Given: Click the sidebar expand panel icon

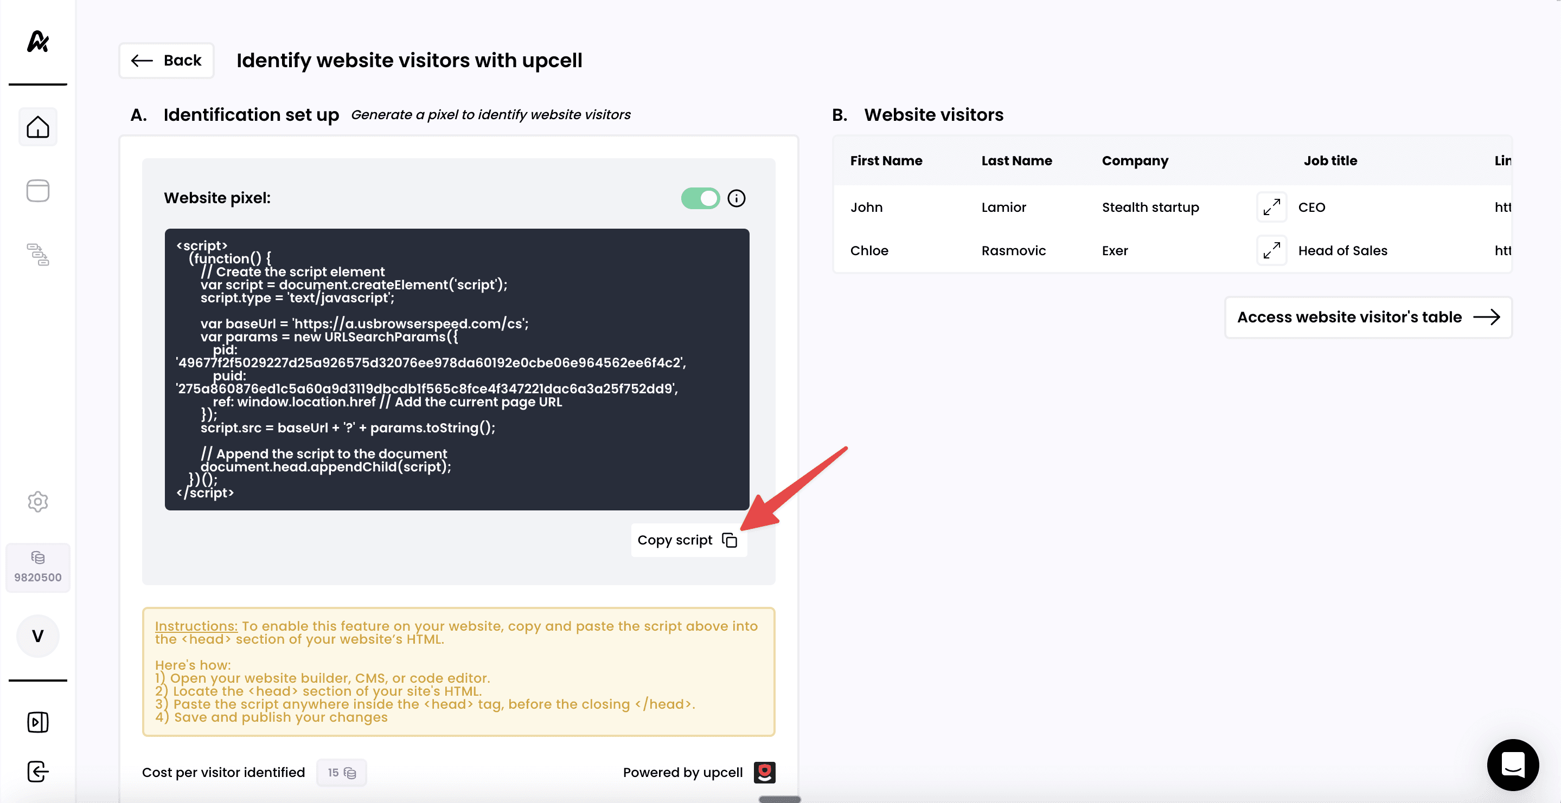Looking at the screenshot, I should tap(37, 722).
